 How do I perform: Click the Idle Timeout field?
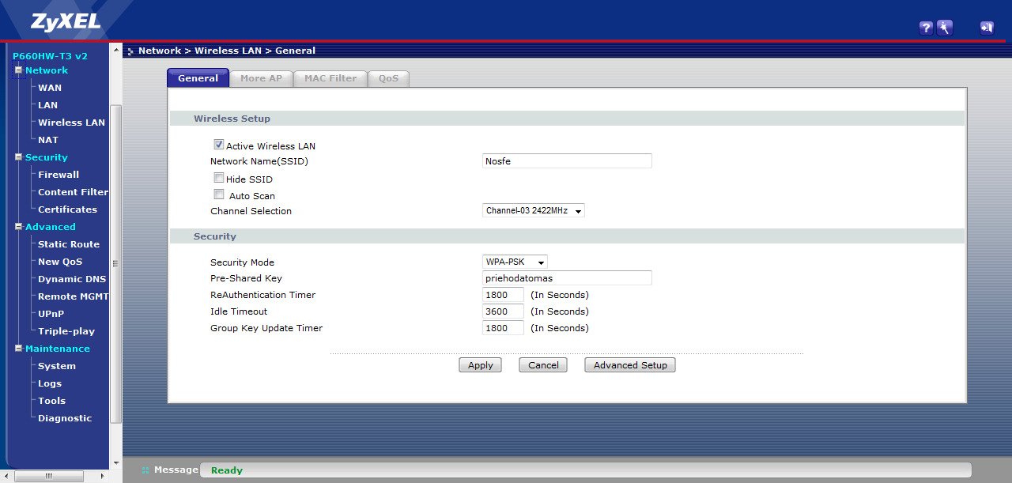[x=503, y=311]
